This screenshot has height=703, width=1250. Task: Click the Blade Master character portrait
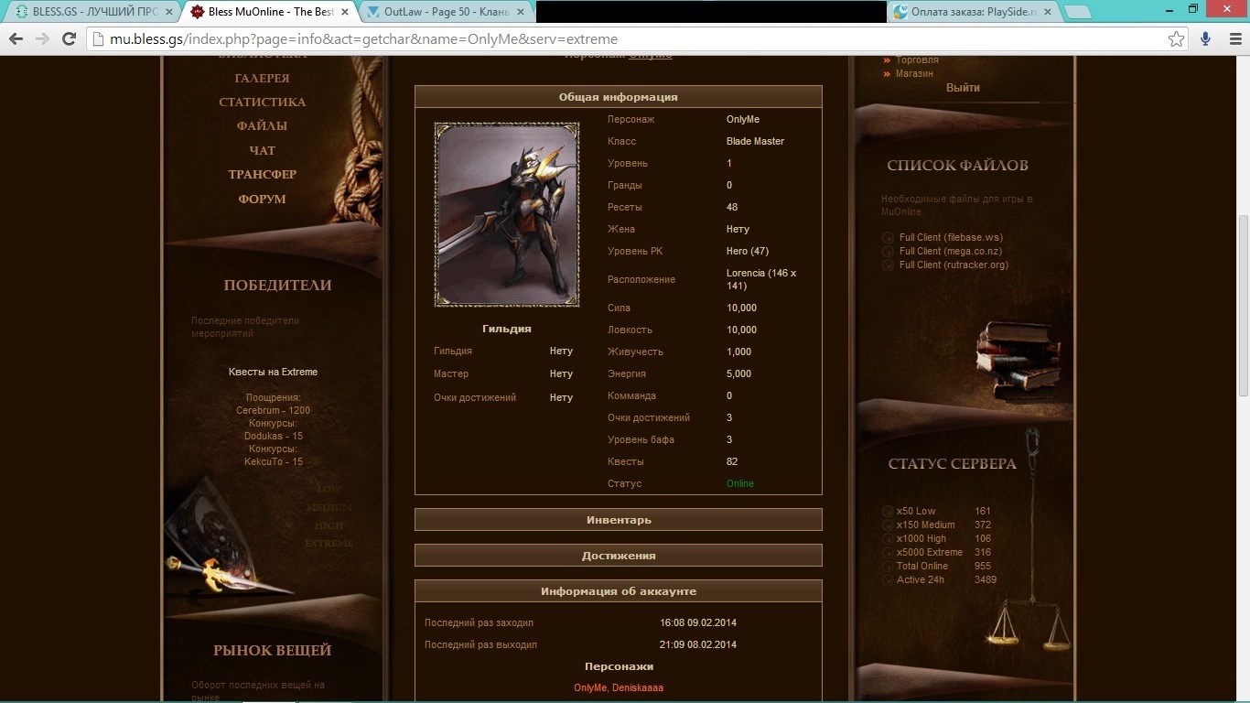coord(507,214)
